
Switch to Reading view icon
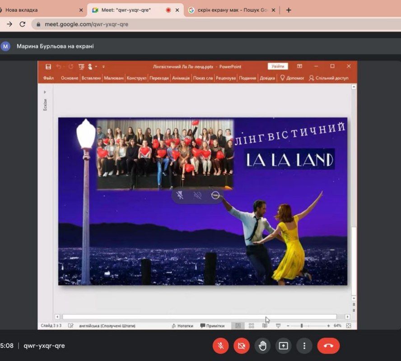click(265, 326)
